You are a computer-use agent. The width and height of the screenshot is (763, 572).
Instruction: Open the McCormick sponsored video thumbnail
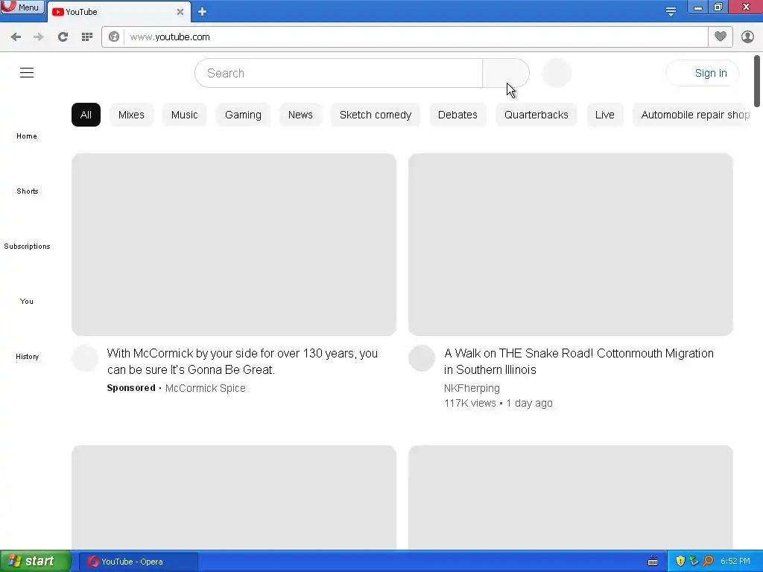234,244
